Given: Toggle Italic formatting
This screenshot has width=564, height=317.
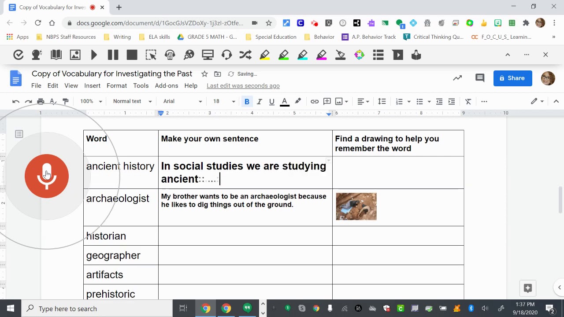Looking at the screenshot, I should [259, 101].
